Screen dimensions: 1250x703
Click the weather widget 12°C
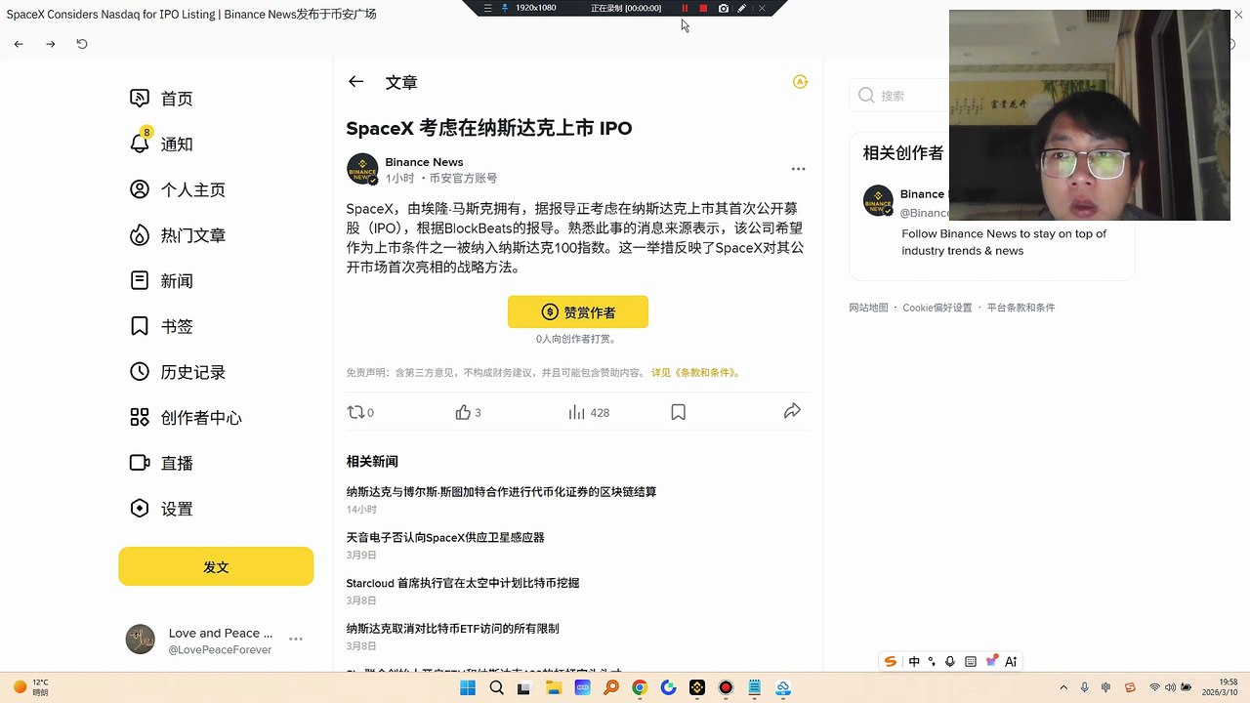coord(30,687)
